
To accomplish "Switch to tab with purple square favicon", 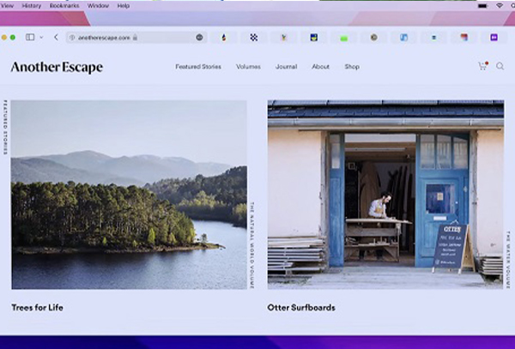I will coord(494,38).
